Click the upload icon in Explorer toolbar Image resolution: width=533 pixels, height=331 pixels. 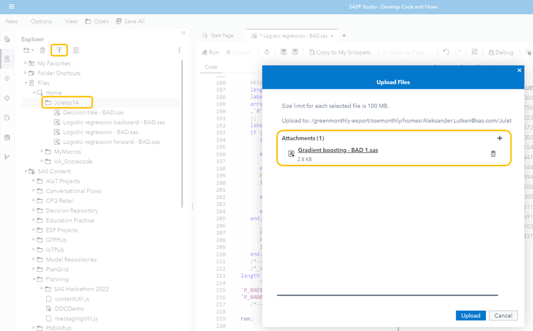(59, 50)
